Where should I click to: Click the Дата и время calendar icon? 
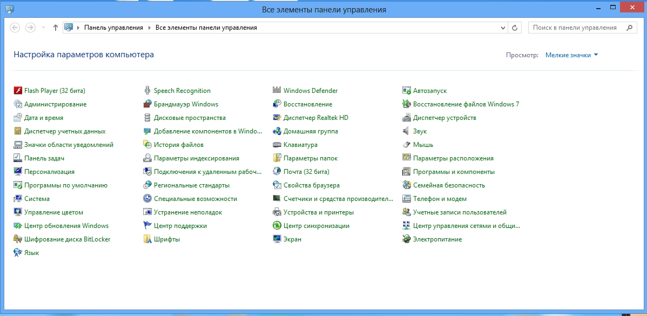click(x=18, y=118)
